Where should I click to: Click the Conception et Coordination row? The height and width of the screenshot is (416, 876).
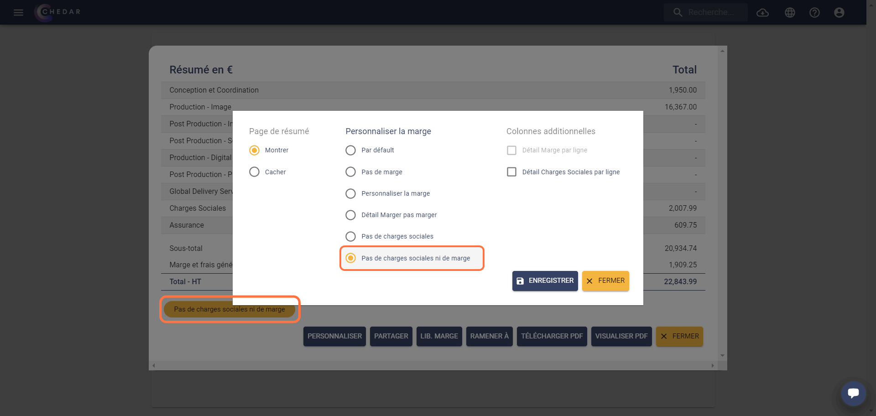pos(433,90)
